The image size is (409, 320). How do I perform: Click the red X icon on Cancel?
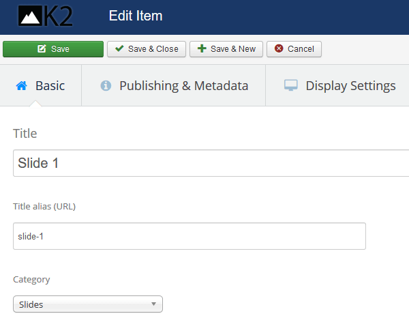pos(279,49)
